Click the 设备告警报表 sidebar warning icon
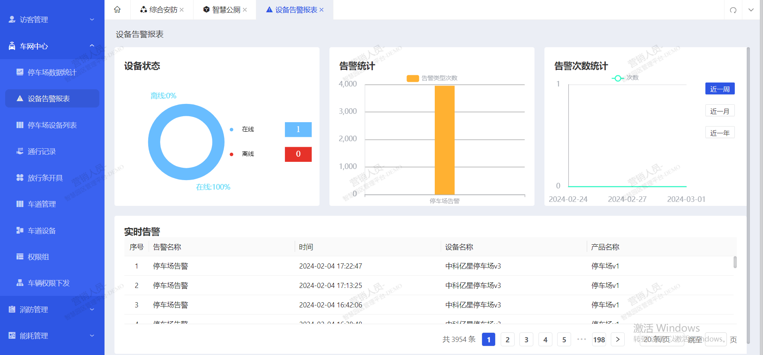The height and width of the screenshot is (355, 763). pyautogui.click(x=20, y=98)
